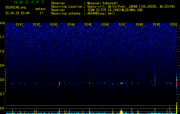Select observer name Masayuki Kobayashi
The height and width of the screenshot is (114, 180).
tap(103, 3)
